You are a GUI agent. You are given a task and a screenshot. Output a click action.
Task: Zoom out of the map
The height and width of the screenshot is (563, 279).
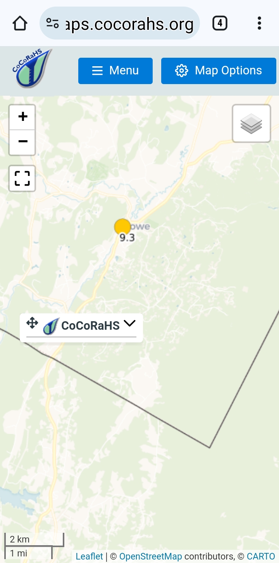[22, 142]
